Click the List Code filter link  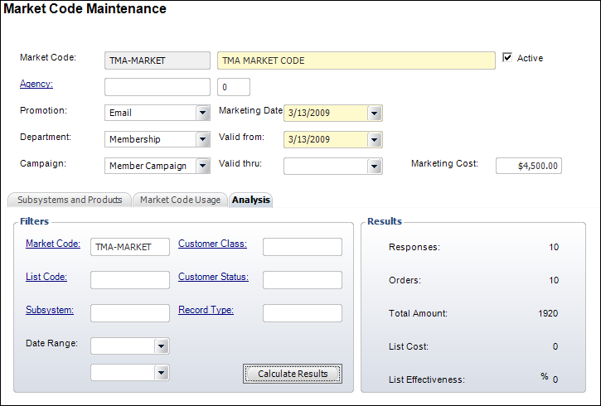pyautogui.click(x=46, y=277)
